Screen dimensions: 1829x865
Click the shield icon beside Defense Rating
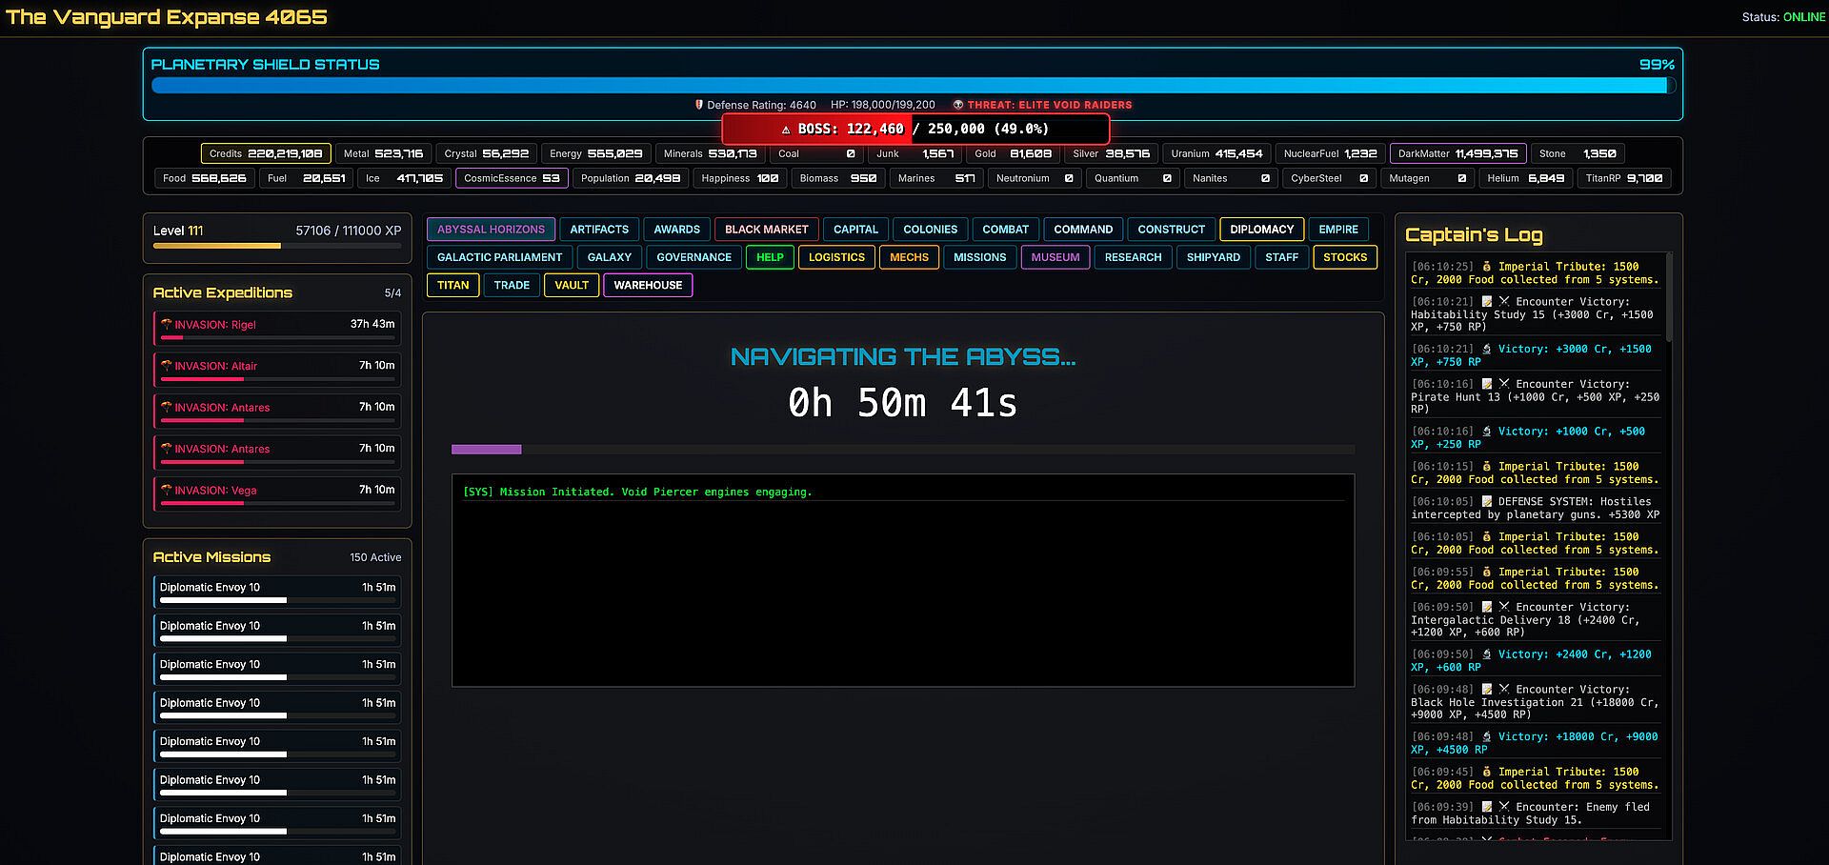[699, 105]
